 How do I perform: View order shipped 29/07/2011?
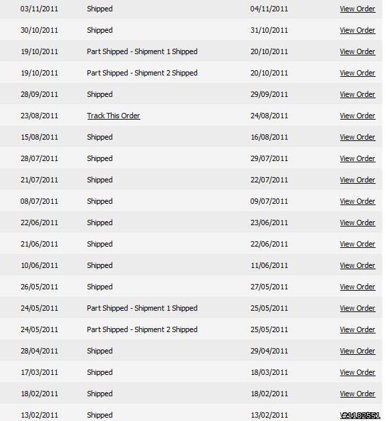(x=358, y=158)
